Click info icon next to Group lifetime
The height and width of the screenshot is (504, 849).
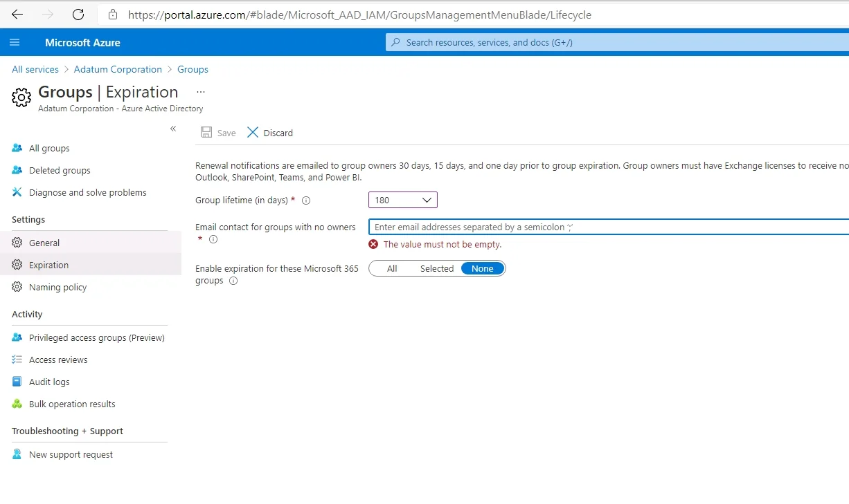(306, 200)
